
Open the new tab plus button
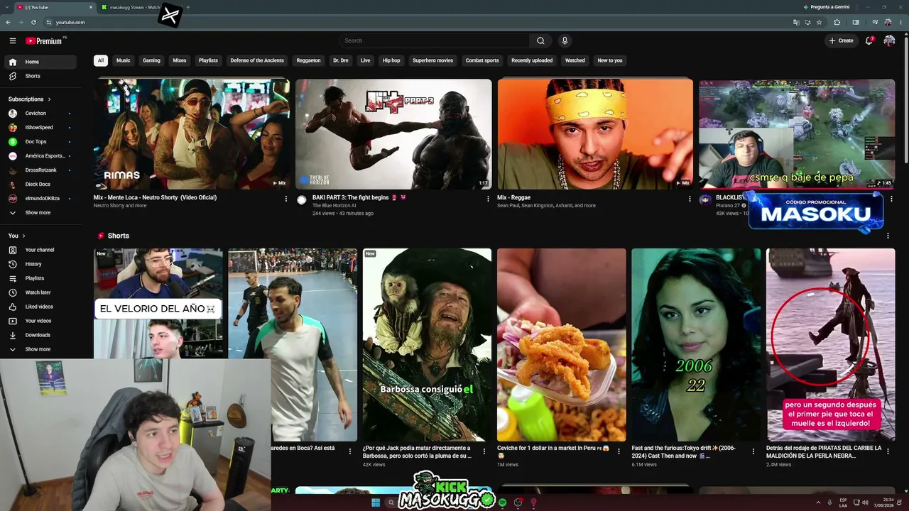187,7
